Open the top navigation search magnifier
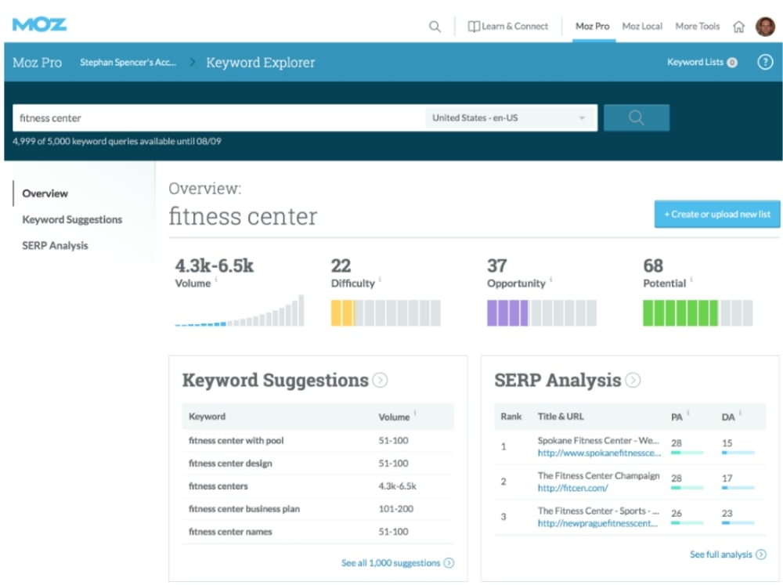The image size is (783, 585). [435, 27]
